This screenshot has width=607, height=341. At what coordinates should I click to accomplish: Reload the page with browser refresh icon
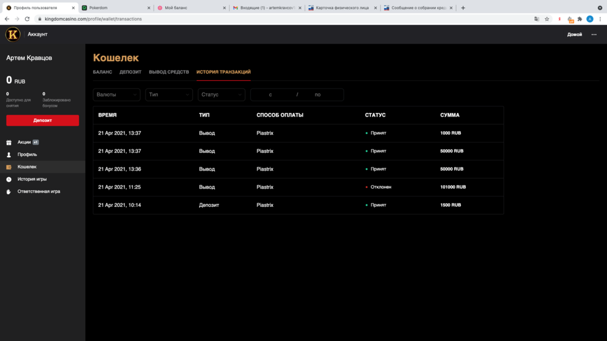pos(27,19)
